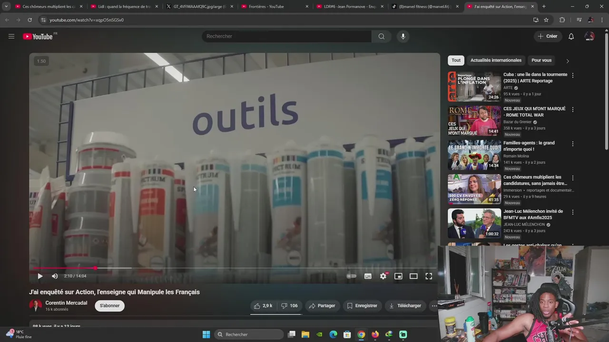Start voice search with microphone icon
The height and width of the screenshot is (342, 609).
point(403,37)
